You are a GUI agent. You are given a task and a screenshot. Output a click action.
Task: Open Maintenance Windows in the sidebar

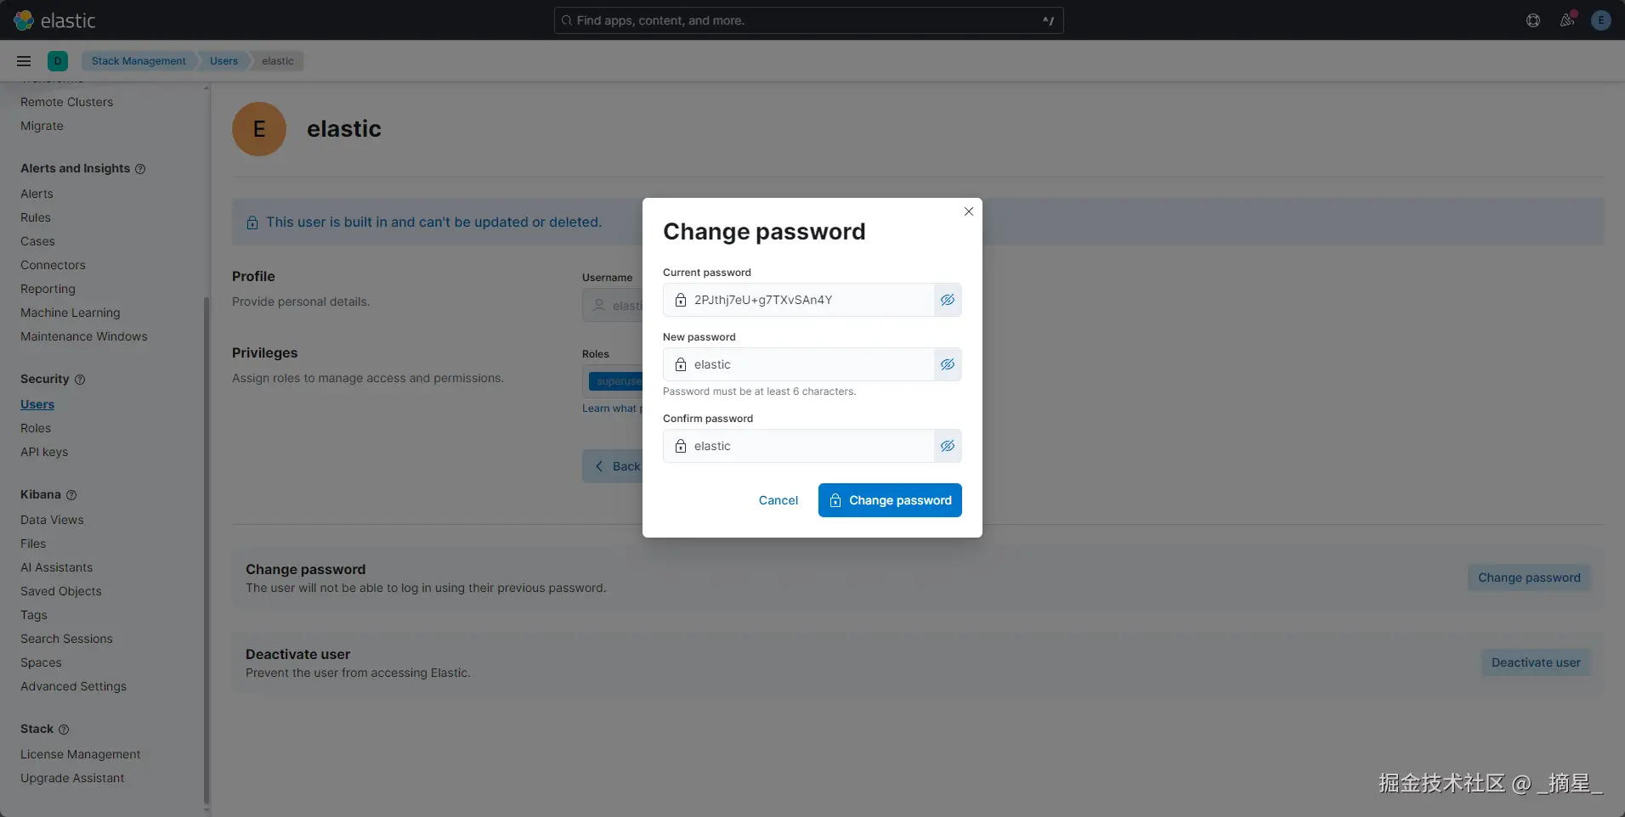coord(84,336)
